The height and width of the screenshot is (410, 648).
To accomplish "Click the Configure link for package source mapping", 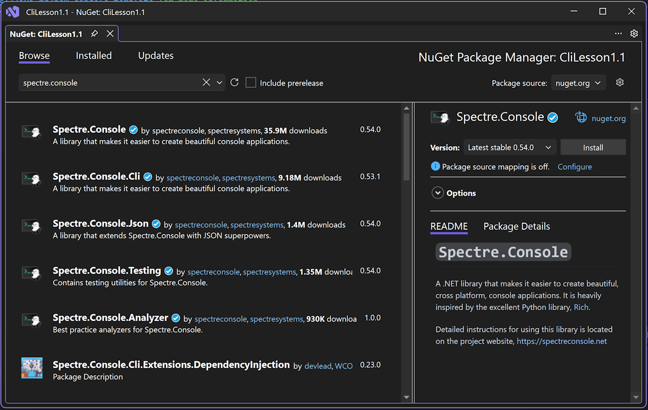I will [x=574, y=166].
